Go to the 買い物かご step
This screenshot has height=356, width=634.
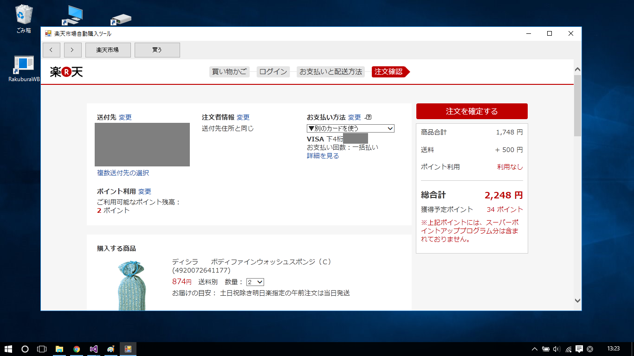pyautogui.click(x=229, y=72)
